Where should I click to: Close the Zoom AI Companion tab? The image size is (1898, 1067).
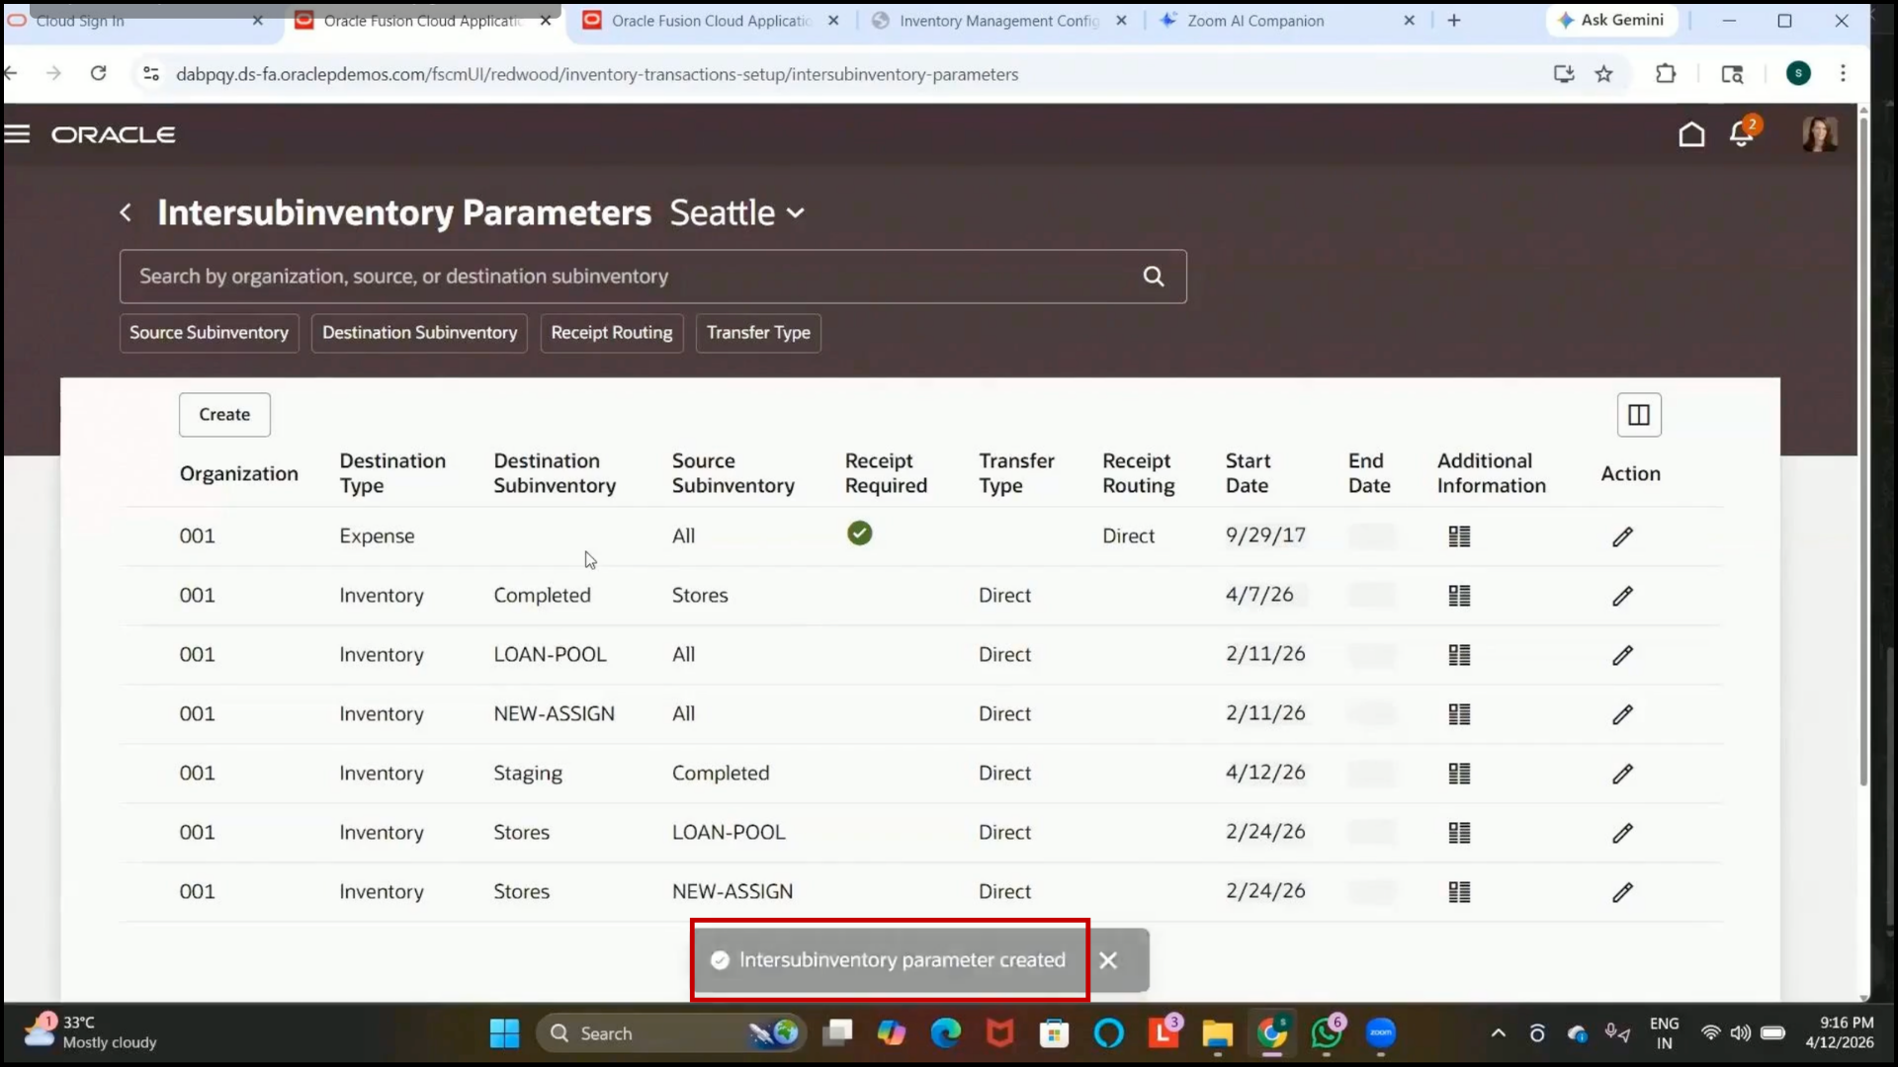[x=1410, y=21]
